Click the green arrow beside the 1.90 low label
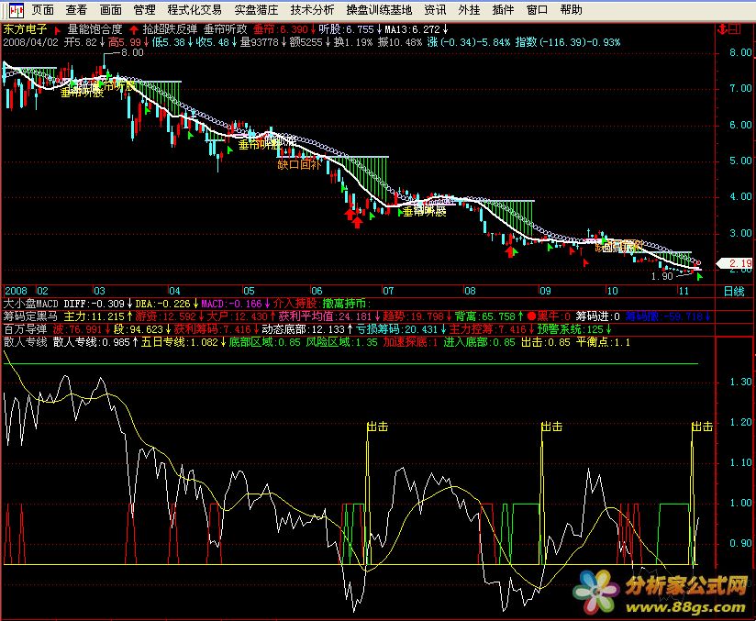The height and width of the screenshot is (621, 756). pyautogui.click(x=699, y=275)
